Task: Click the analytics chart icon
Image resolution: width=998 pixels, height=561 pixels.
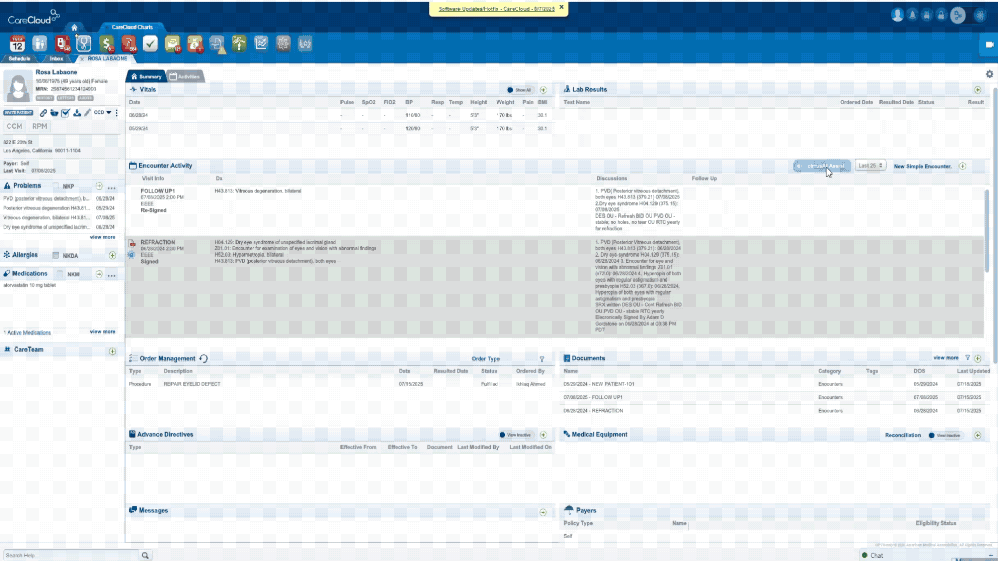Action: pos(261,44)
